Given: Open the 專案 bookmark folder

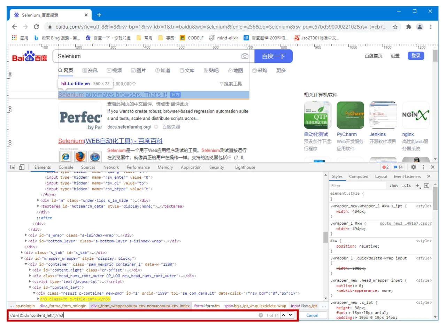Looking at the screenshot, I should [166, 38].
